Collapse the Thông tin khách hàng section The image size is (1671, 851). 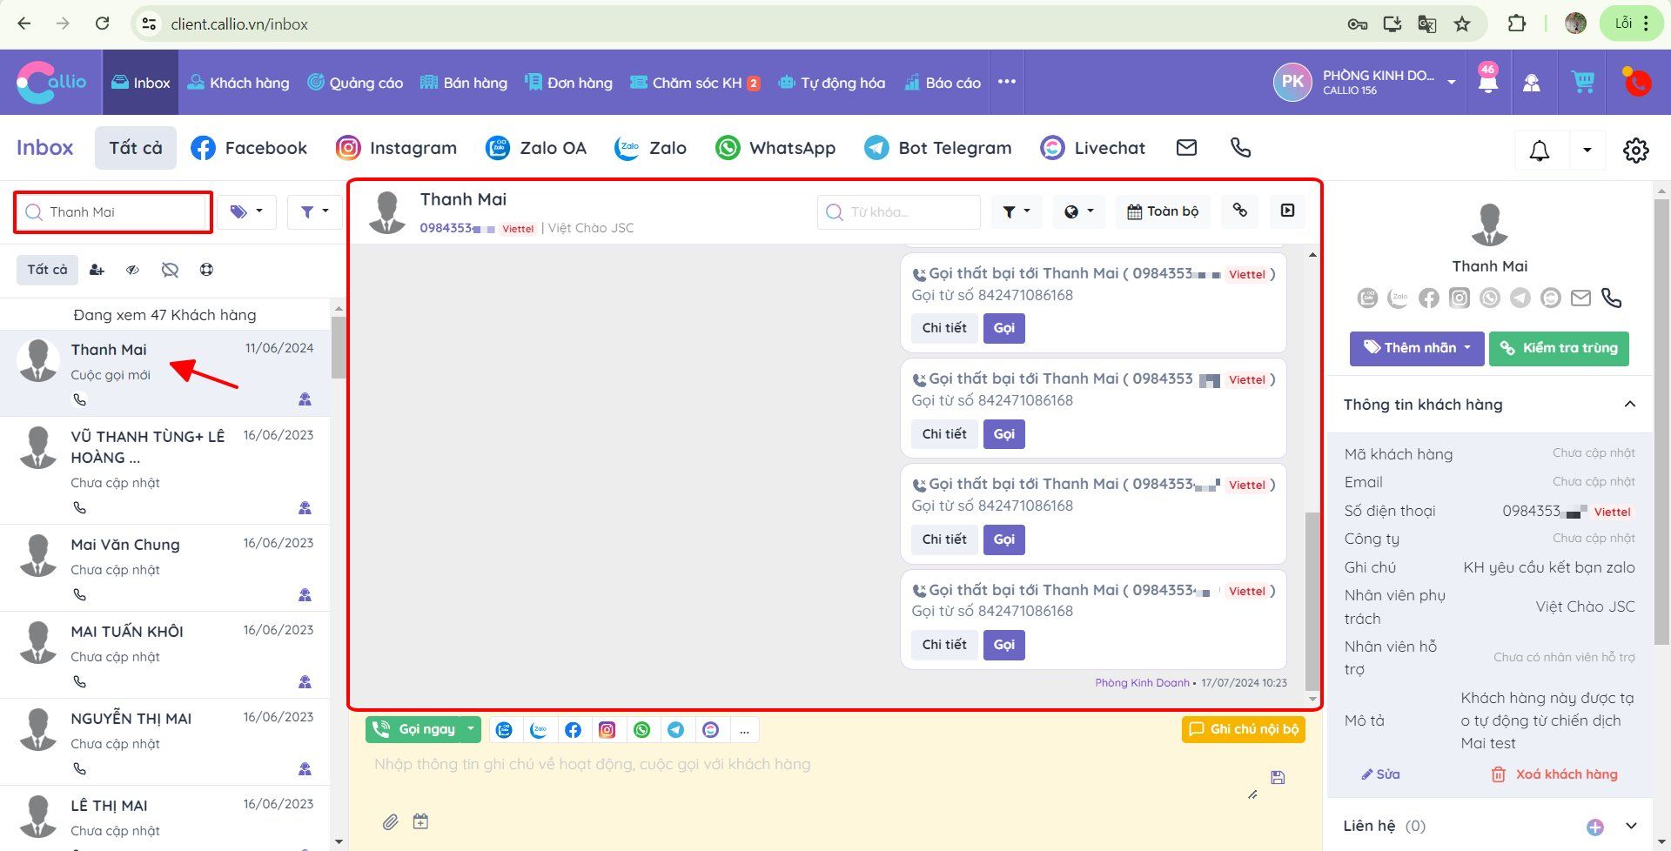1629,404
